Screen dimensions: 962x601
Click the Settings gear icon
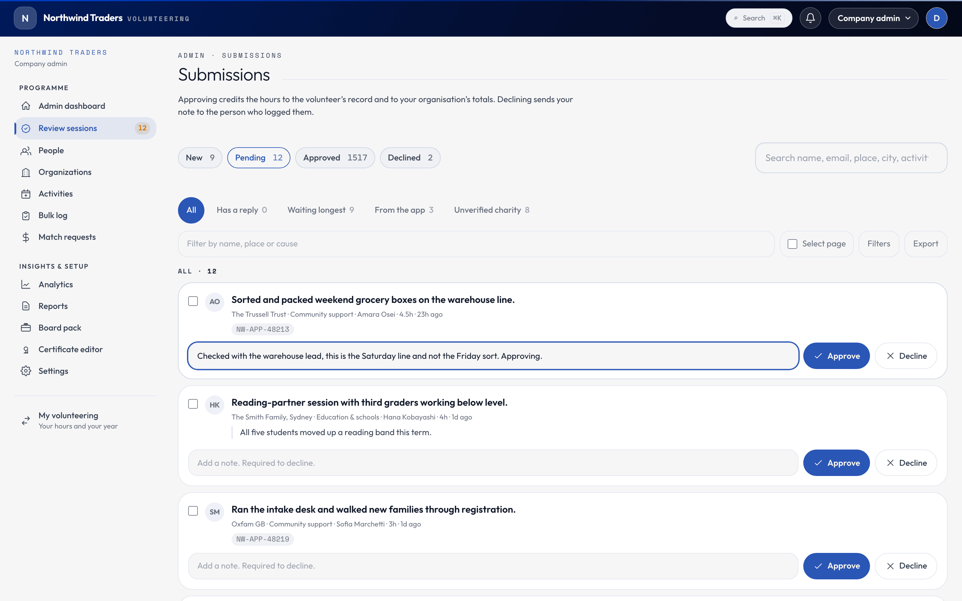[x=26, y=371]
